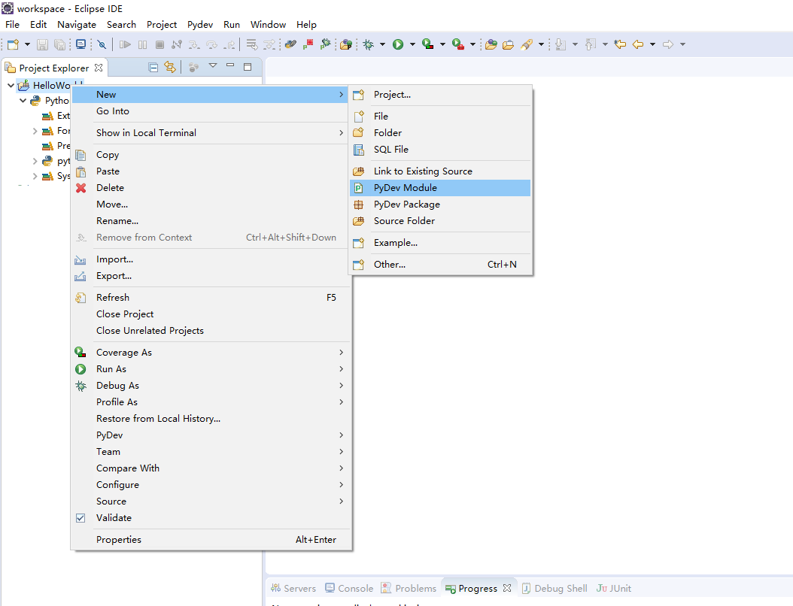The height and width of the screenshot is (606, 793).
Task: Close the Project Explorer tab
Action: click(99, 67)
